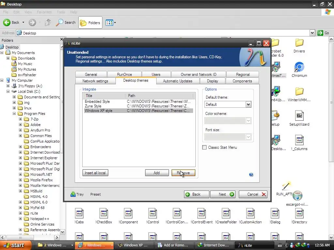334x250 pixels.
Task: Expand the Downloads folder node
Action: (8, 58)
